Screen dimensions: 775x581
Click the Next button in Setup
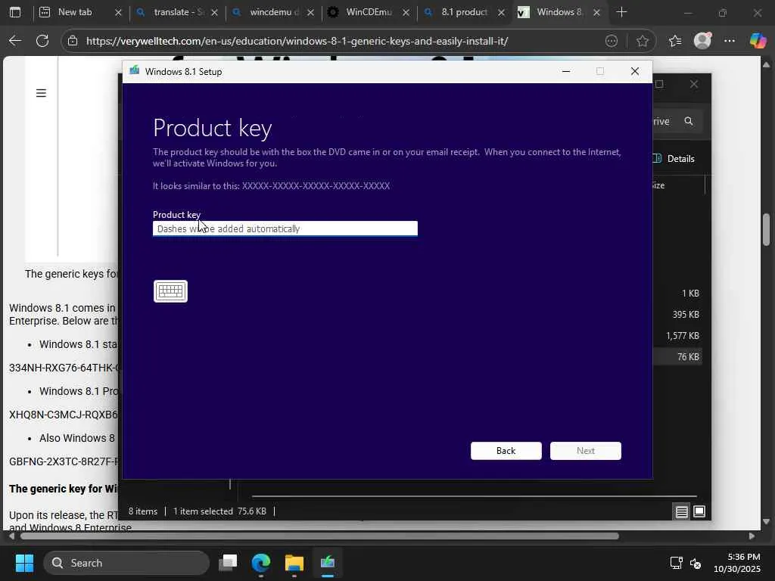click(x=585, y=451)
